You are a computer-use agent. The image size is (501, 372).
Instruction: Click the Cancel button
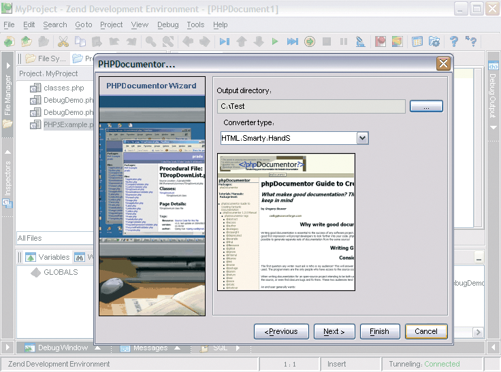426,331
